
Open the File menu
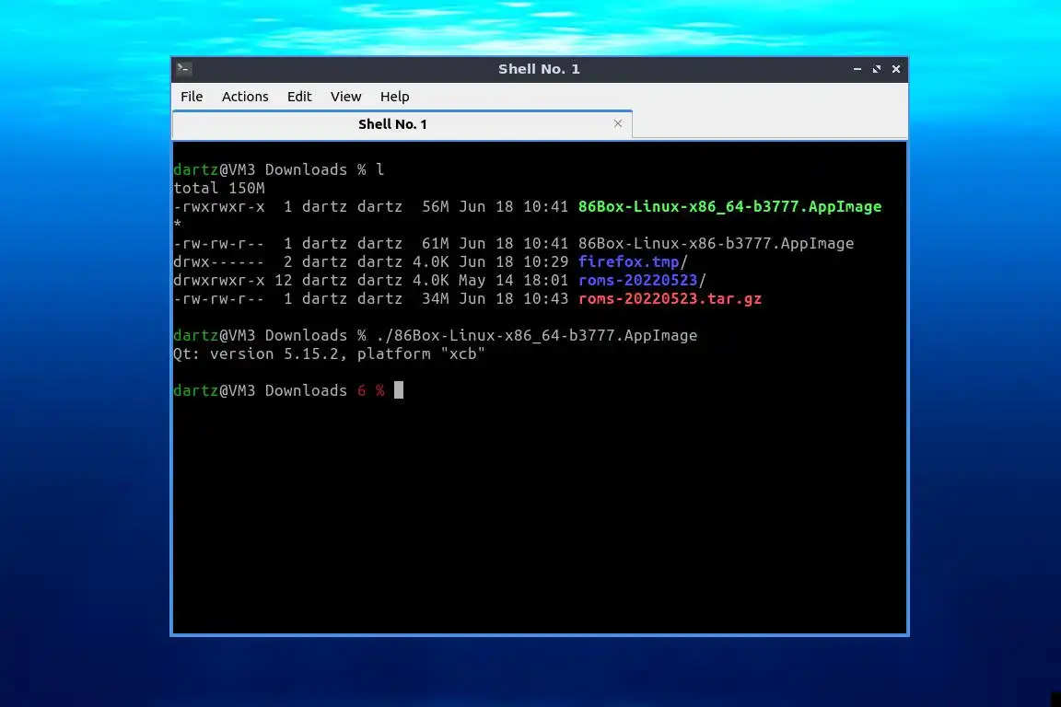coord(192,97)
